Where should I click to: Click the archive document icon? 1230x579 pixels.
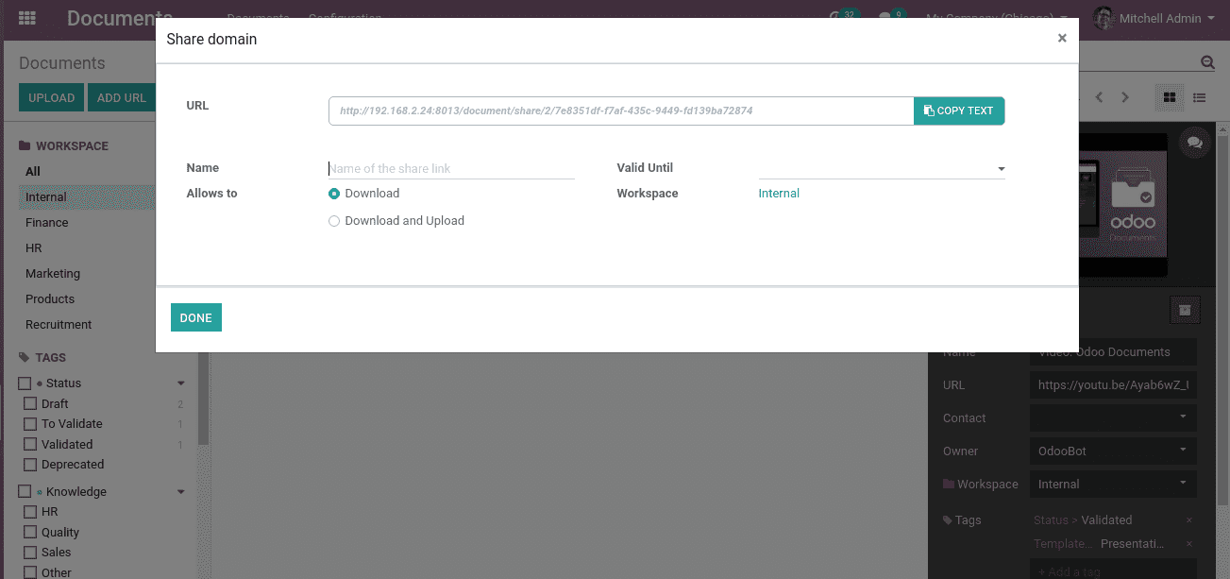[1185, 309]
